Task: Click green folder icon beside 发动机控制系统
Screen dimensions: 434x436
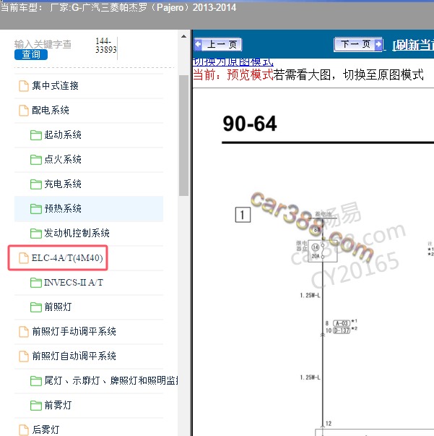Action: pyautogui.click(x=36, y=234)
